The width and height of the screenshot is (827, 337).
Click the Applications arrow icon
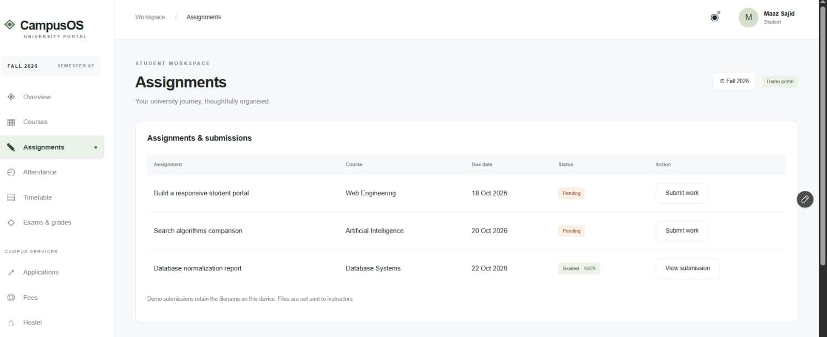11,272
